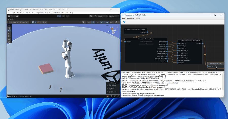Viewport: 228px width, 119px height.
Task: Switch to the Scene tab
Action: pos(11,19)
